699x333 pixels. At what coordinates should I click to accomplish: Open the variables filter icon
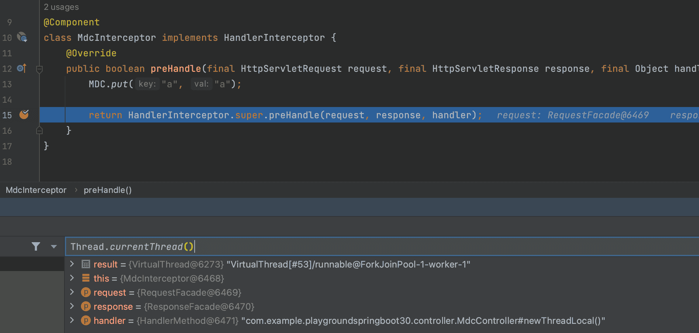36,246
